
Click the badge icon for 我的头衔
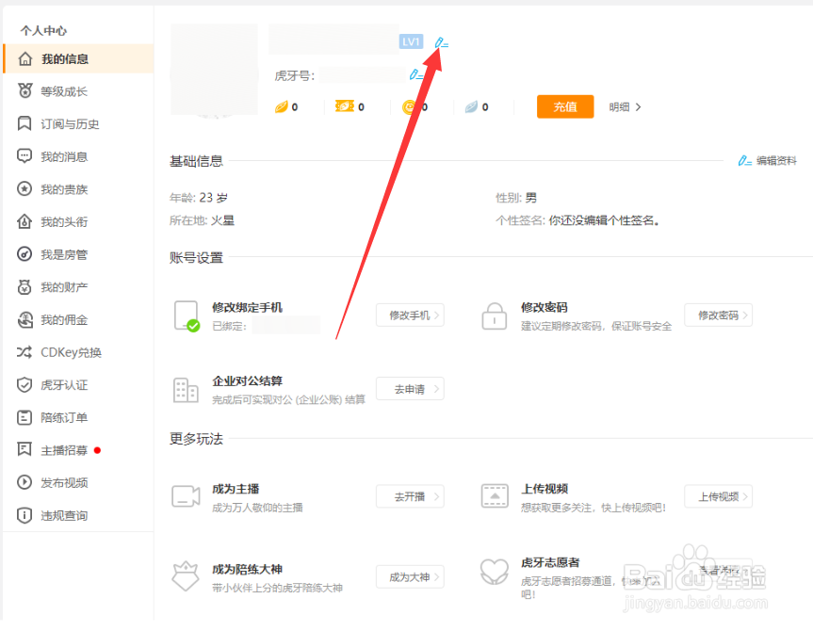(24, 221)
